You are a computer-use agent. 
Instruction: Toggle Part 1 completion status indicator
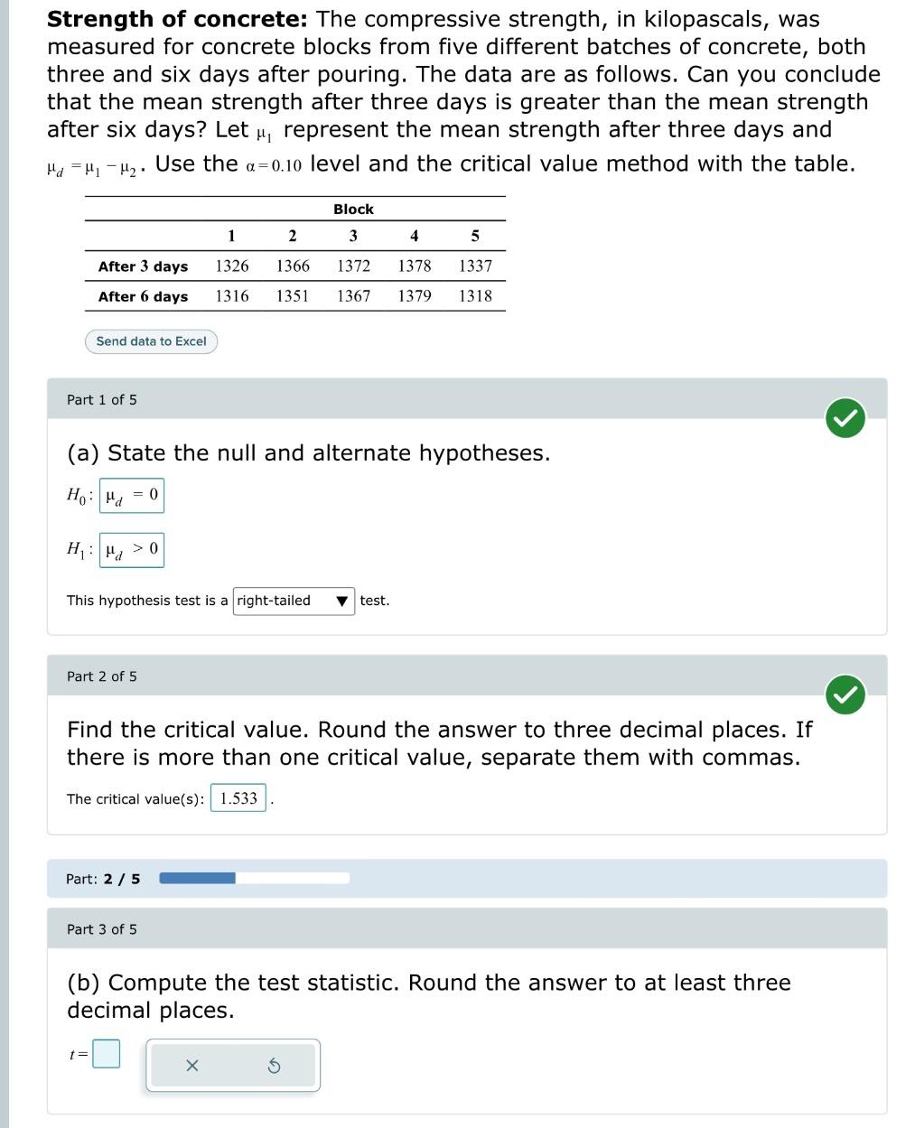[x=844, y=418]
